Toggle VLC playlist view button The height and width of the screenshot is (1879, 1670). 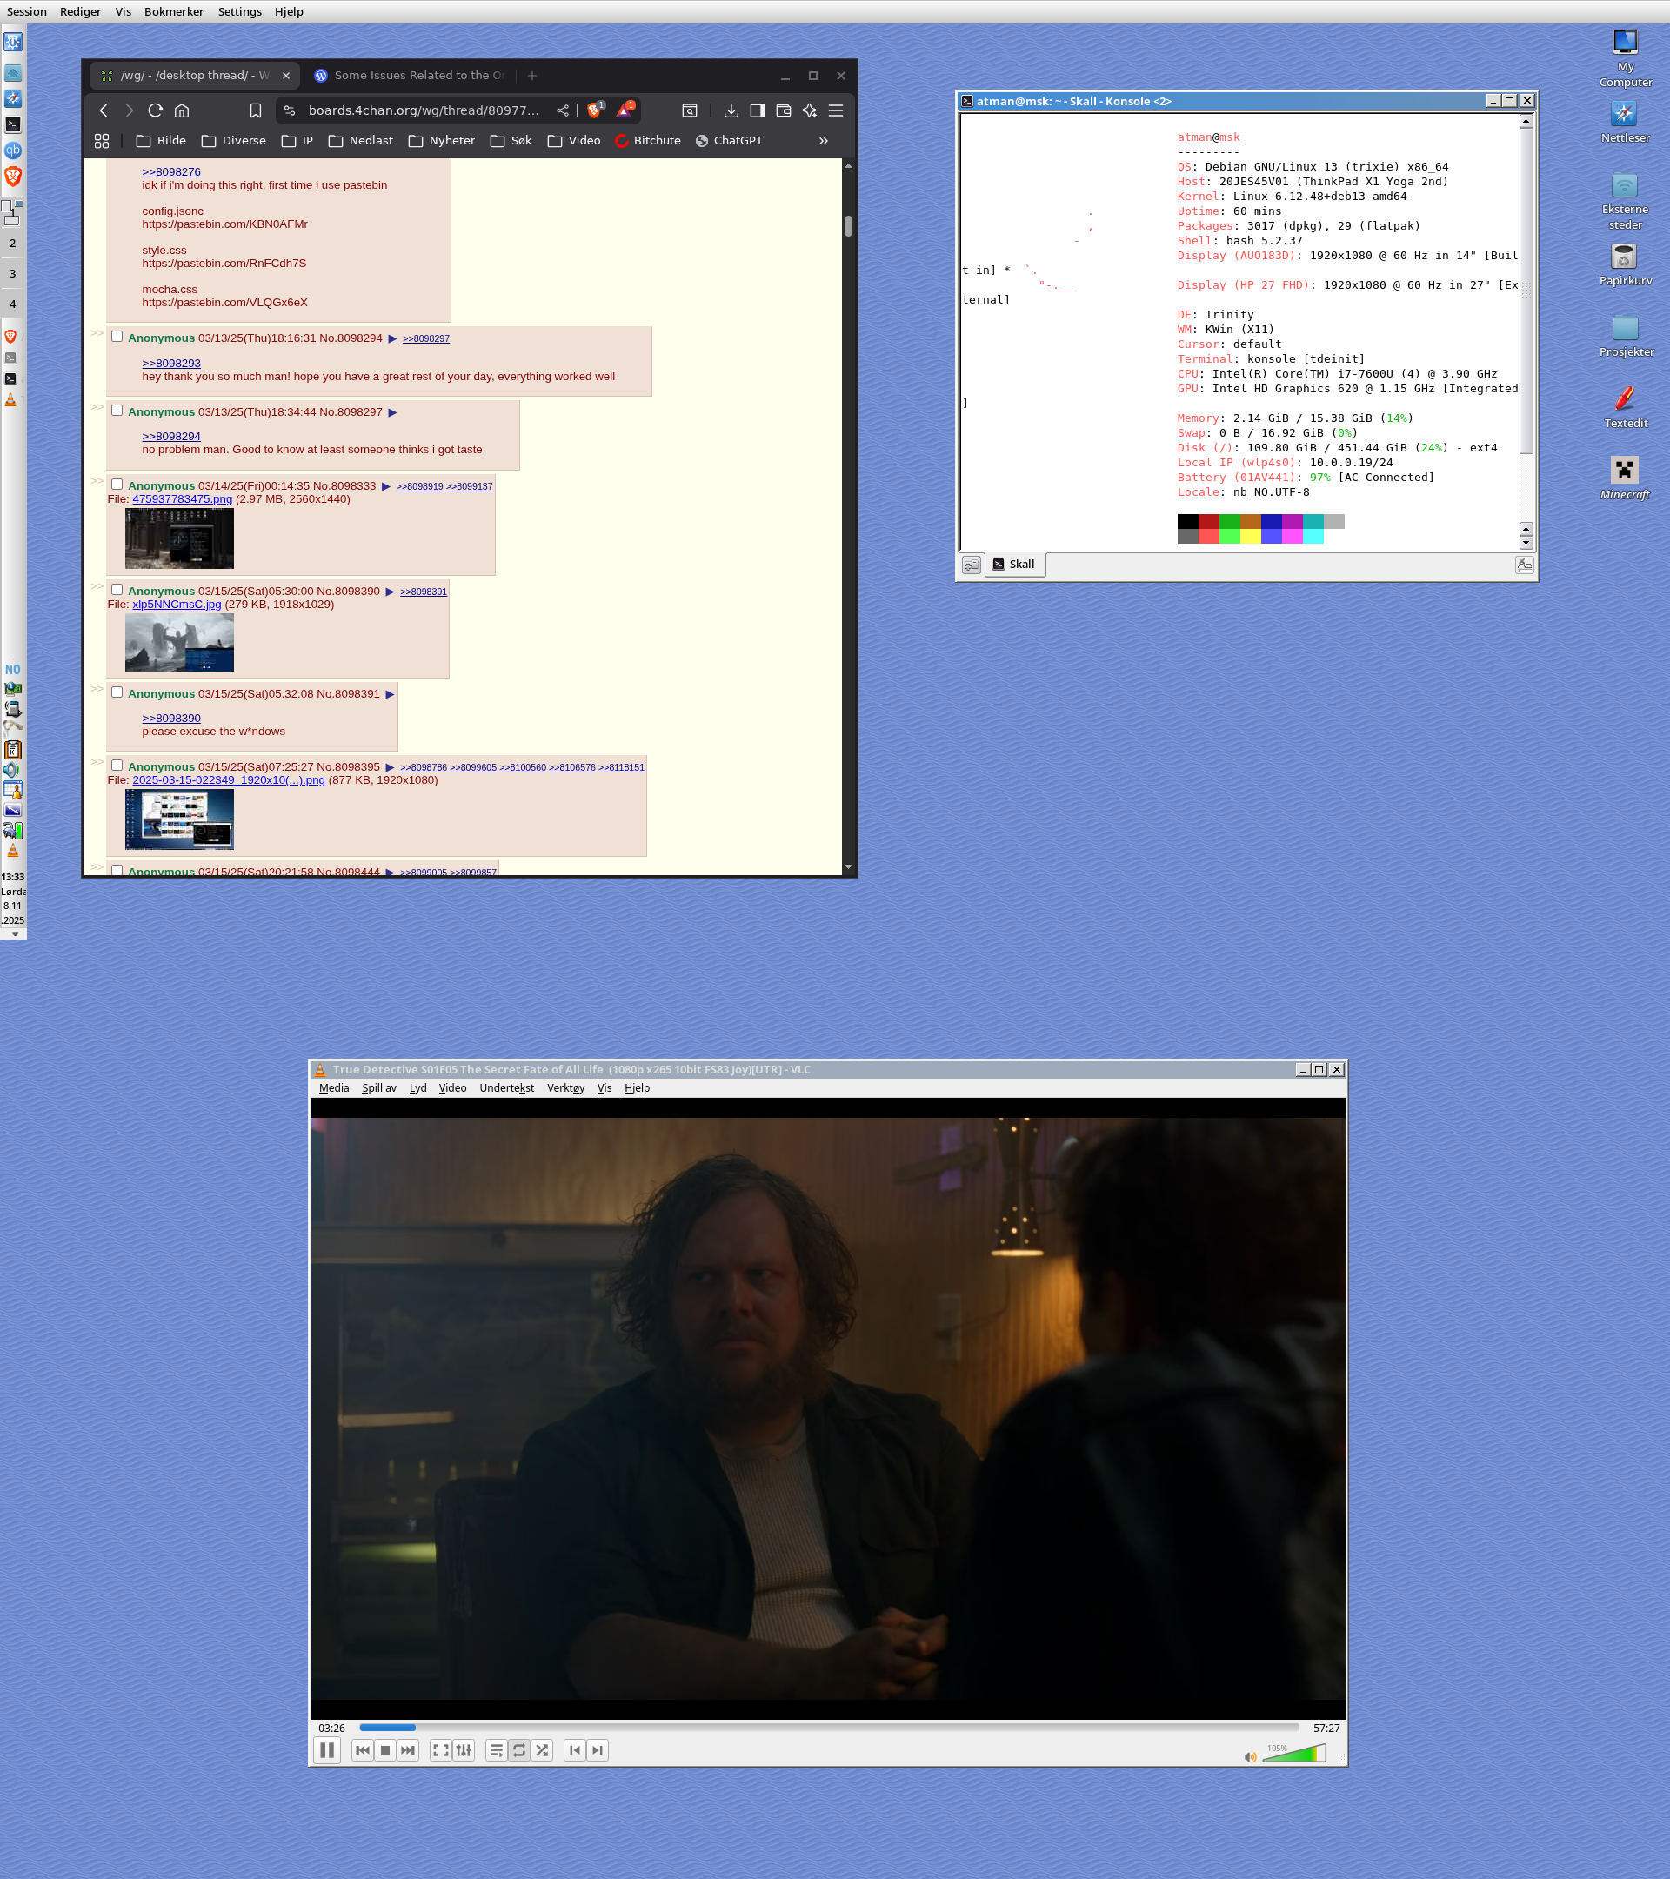(497, 1750)
